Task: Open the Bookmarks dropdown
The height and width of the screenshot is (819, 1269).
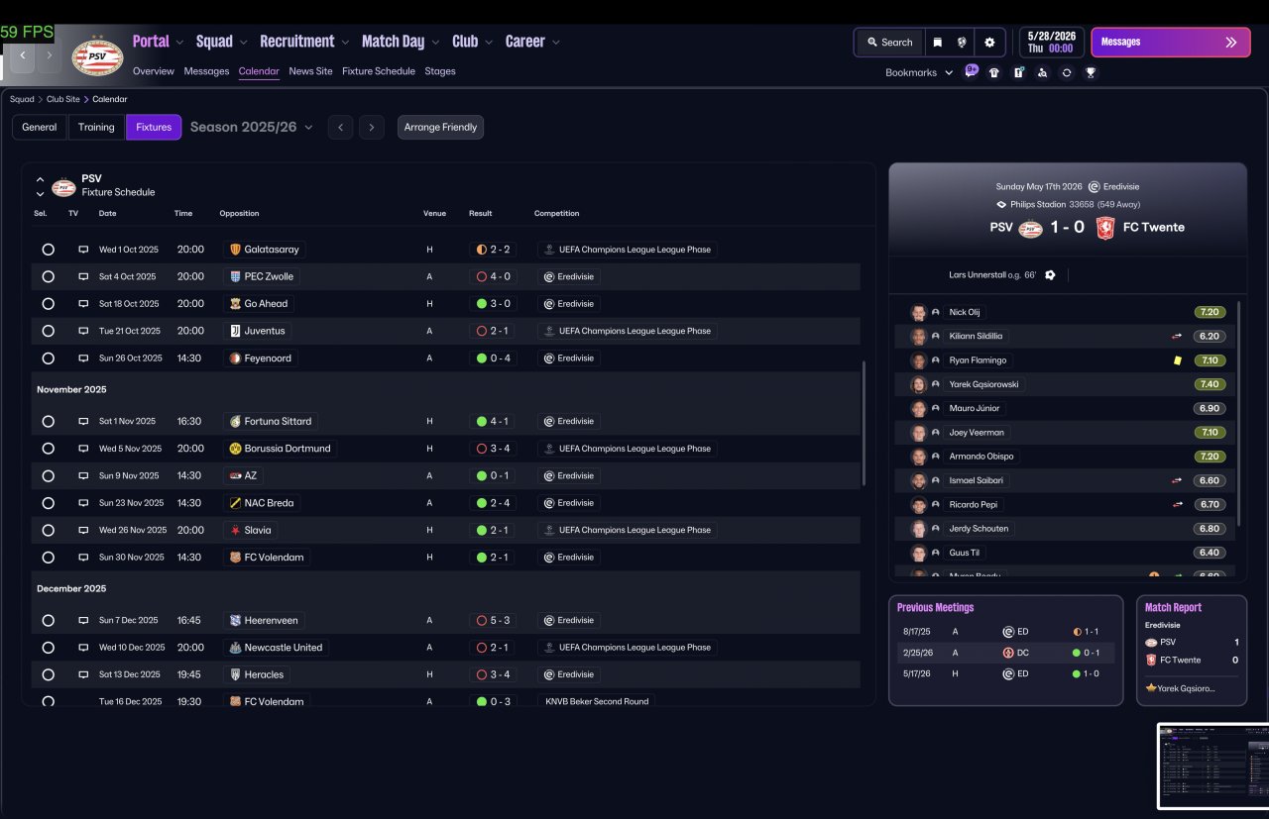Action: tap(919, 72)
